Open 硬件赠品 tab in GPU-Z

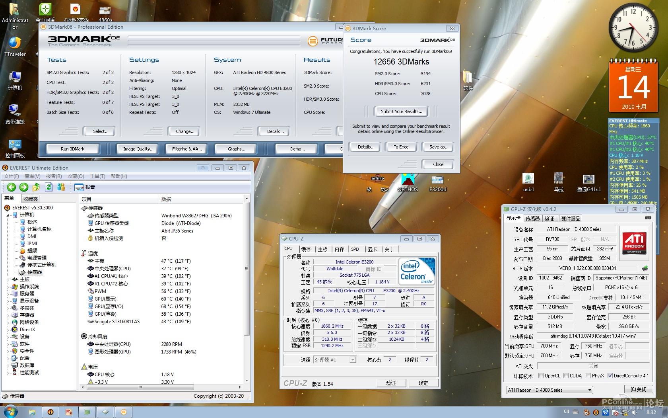[571, 219]
